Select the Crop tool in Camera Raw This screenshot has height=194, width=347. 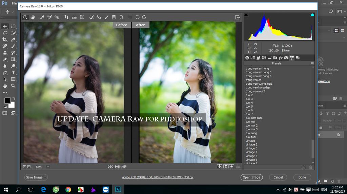pyautogui.click(x=66, y=17)
